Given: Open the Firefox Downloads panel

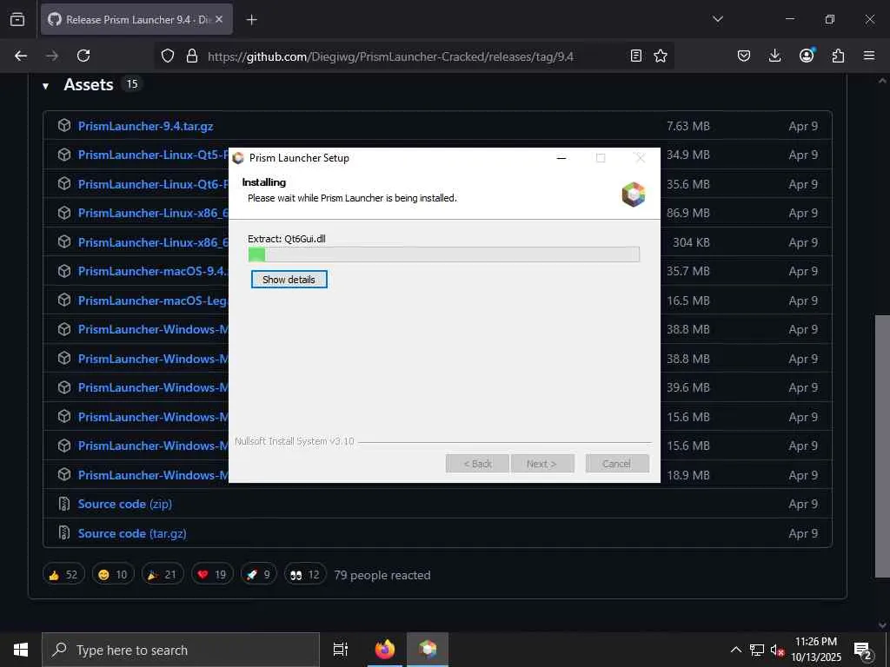Looking at the screenshot, I should [774, 56].
